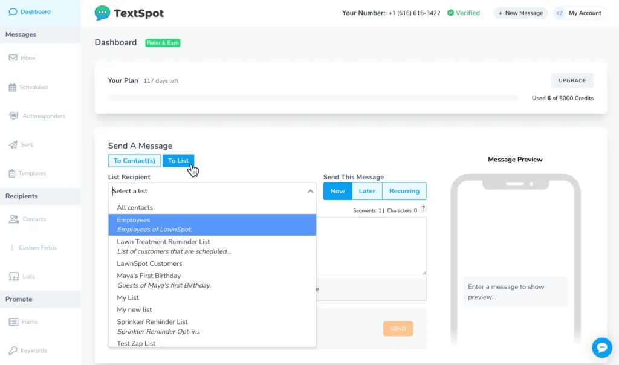
Task: Click the character count help question mark
Action: click(423, 208)
